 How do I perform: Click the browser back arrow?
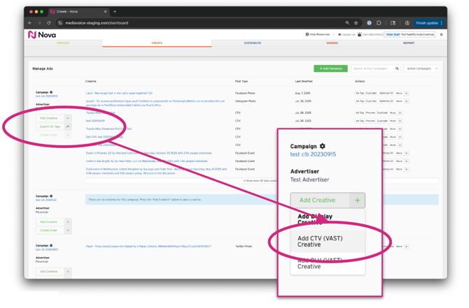[x=31, y=23]
